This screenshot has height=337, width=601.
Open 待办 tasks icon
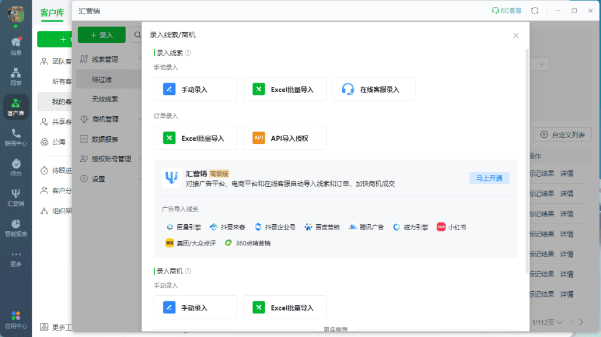tap(16, 167)
